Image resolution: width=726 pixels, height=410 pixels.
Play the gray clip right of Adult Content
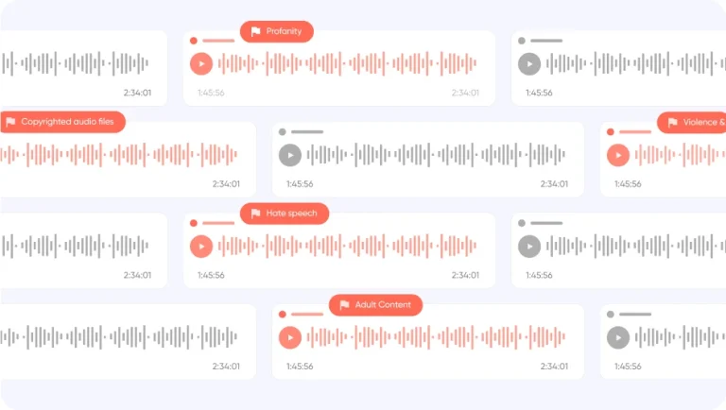pyautogui.click(x=618, y=337)
